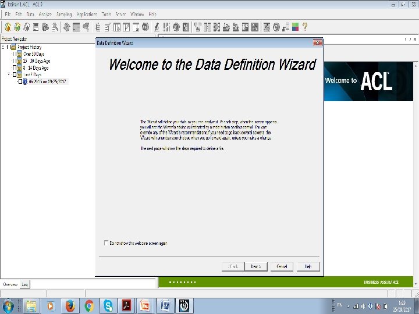This screenshot has width=419, height=314.
Task: Click the 'Welcome to ACL' banner
Action: click(x=368, y=81)
